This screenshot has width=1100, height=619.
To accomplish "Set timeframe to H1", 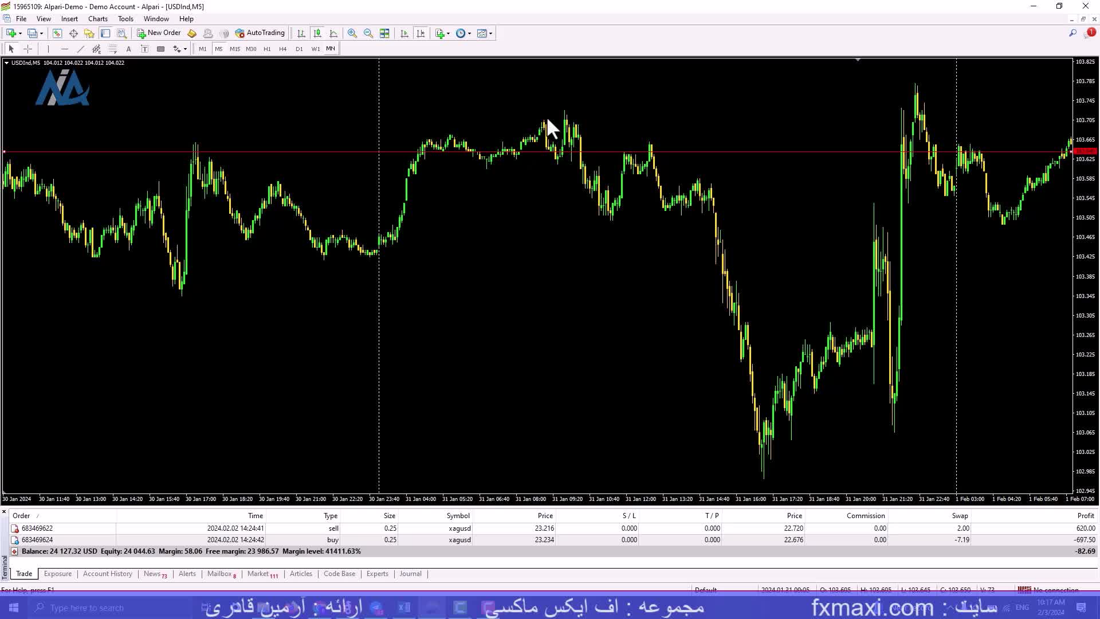I will [267, 49].
